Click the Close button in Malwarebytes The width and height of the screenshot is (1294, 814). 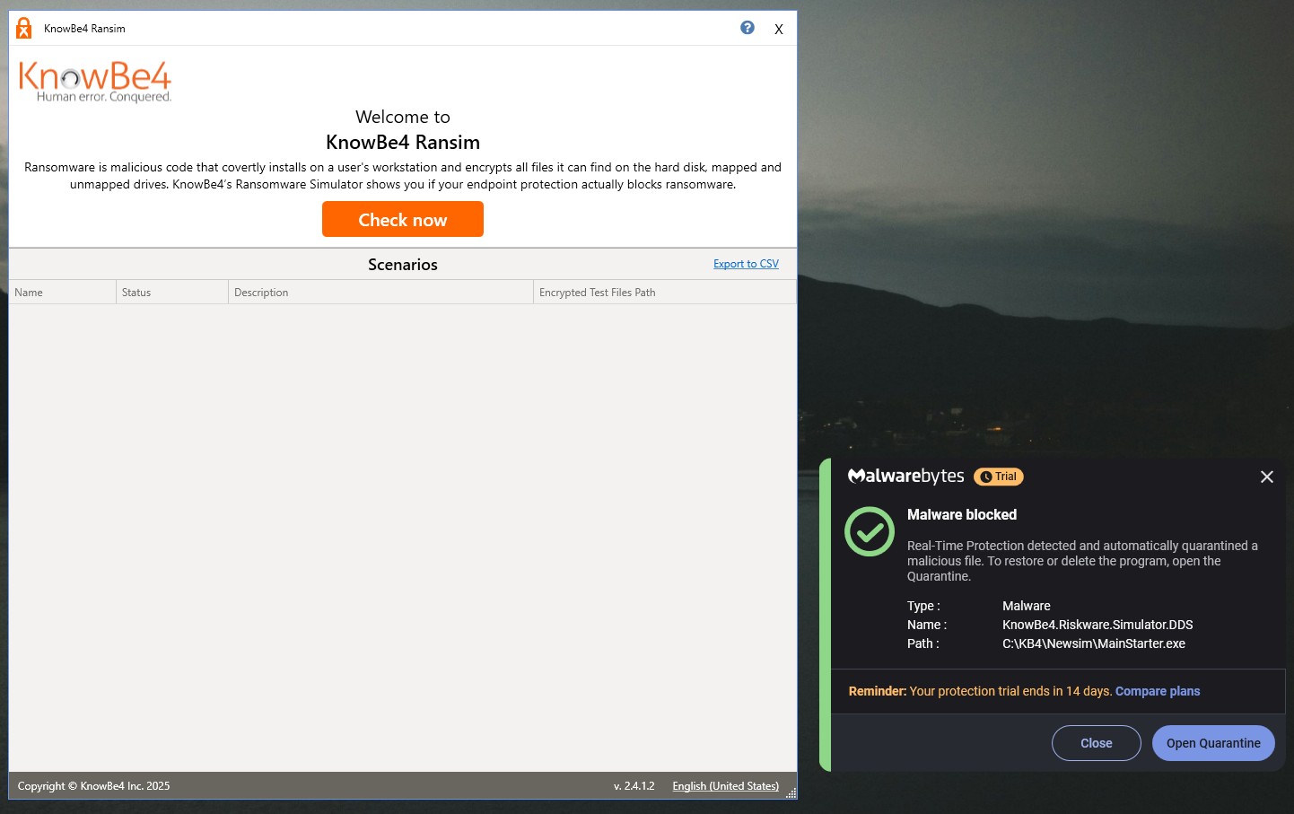coord(1096,743)
